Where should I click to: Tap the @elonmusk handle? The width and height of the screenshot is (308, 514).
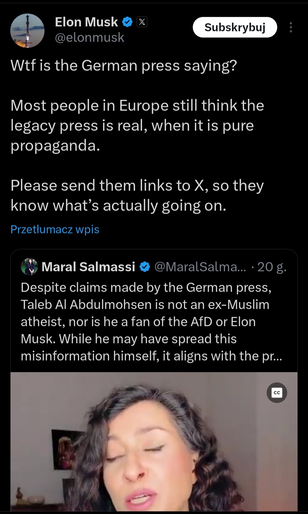tap(89, 37)
